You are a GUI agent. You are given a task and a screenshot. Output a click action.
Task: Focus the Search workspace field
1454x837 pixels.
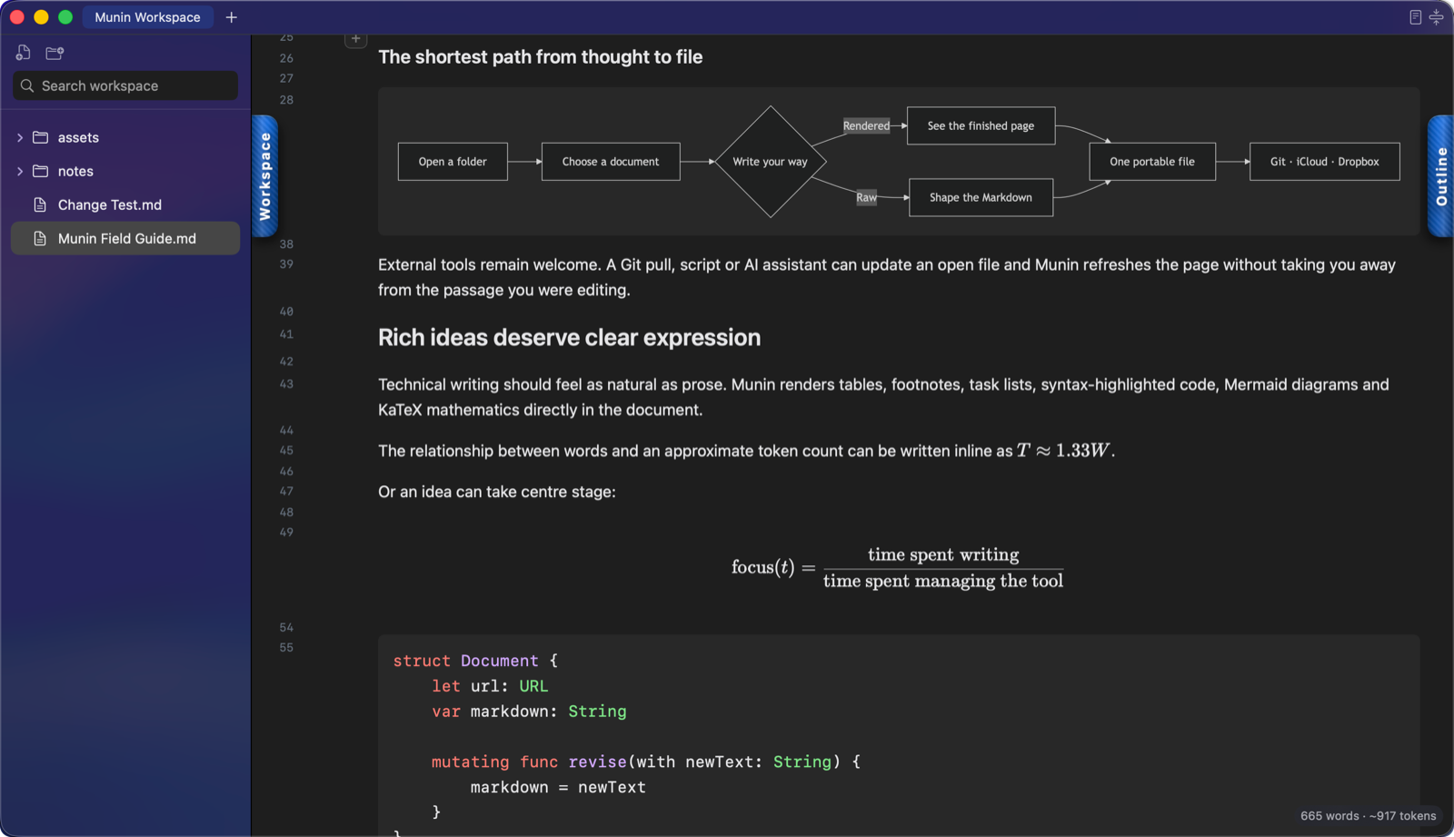pos(125,85)
